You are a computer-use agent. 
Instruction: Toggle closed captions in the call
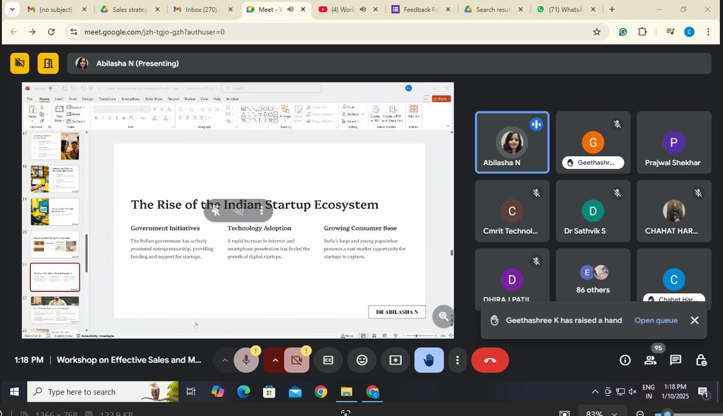pyautogui.click(x=328, y=361)
